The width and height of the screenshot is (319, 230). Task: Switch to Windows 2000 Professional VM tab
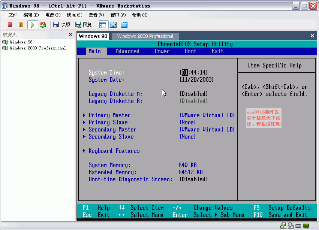[x=145, y=36]
